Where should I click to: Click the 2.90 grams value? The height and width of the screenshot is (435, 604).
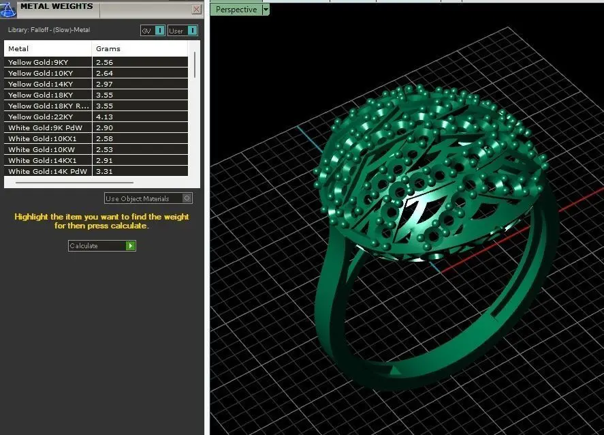tap(104, 127)
